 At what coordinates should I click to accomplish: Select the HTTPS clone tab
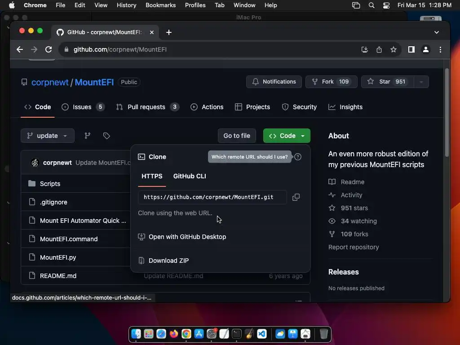tap(152, 176)
